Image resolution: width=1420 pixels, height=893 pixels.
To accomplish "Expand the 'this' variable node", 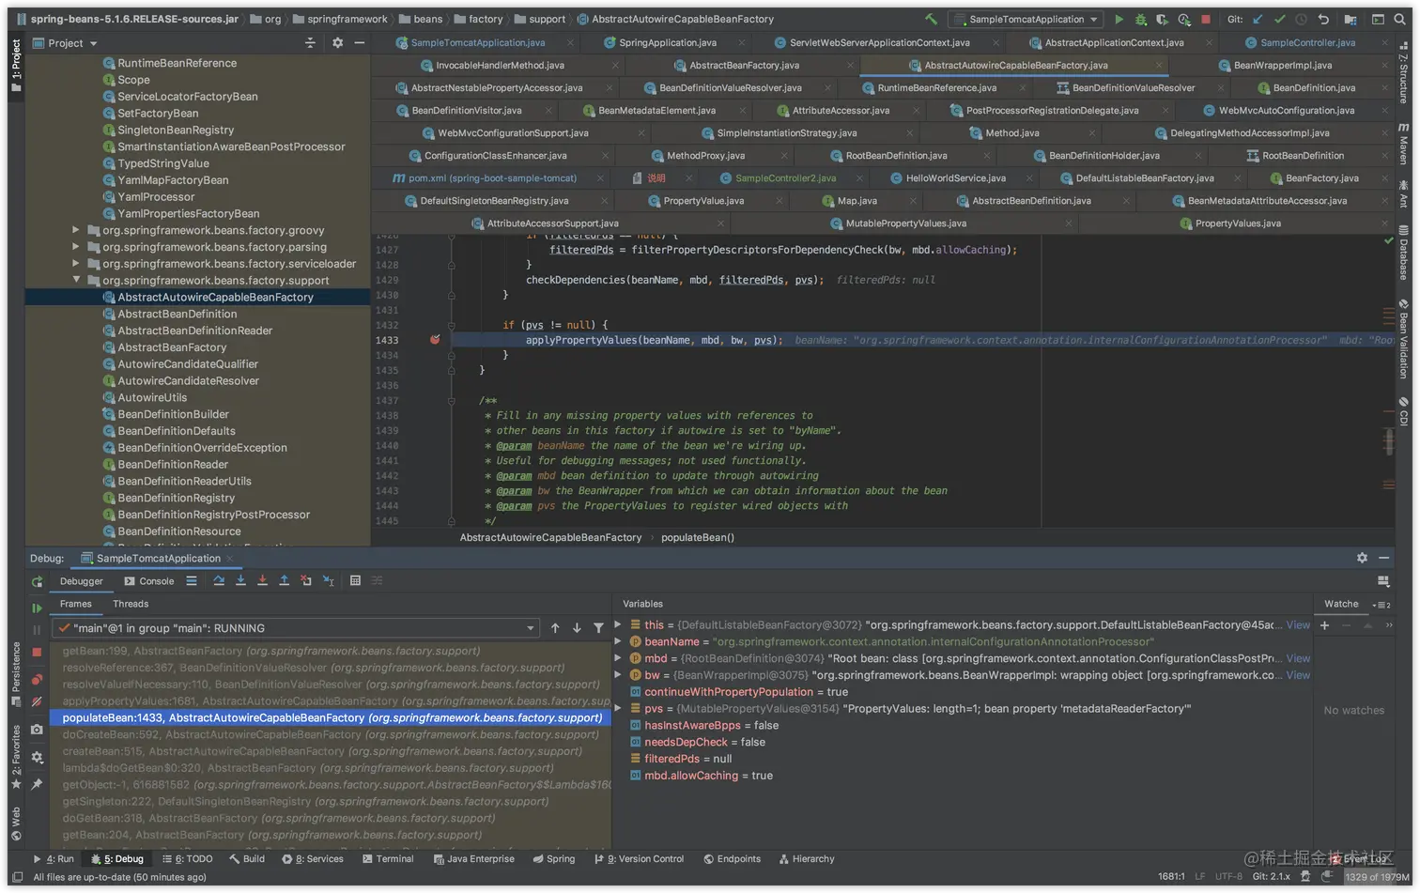I will click(x=618, y=624).
